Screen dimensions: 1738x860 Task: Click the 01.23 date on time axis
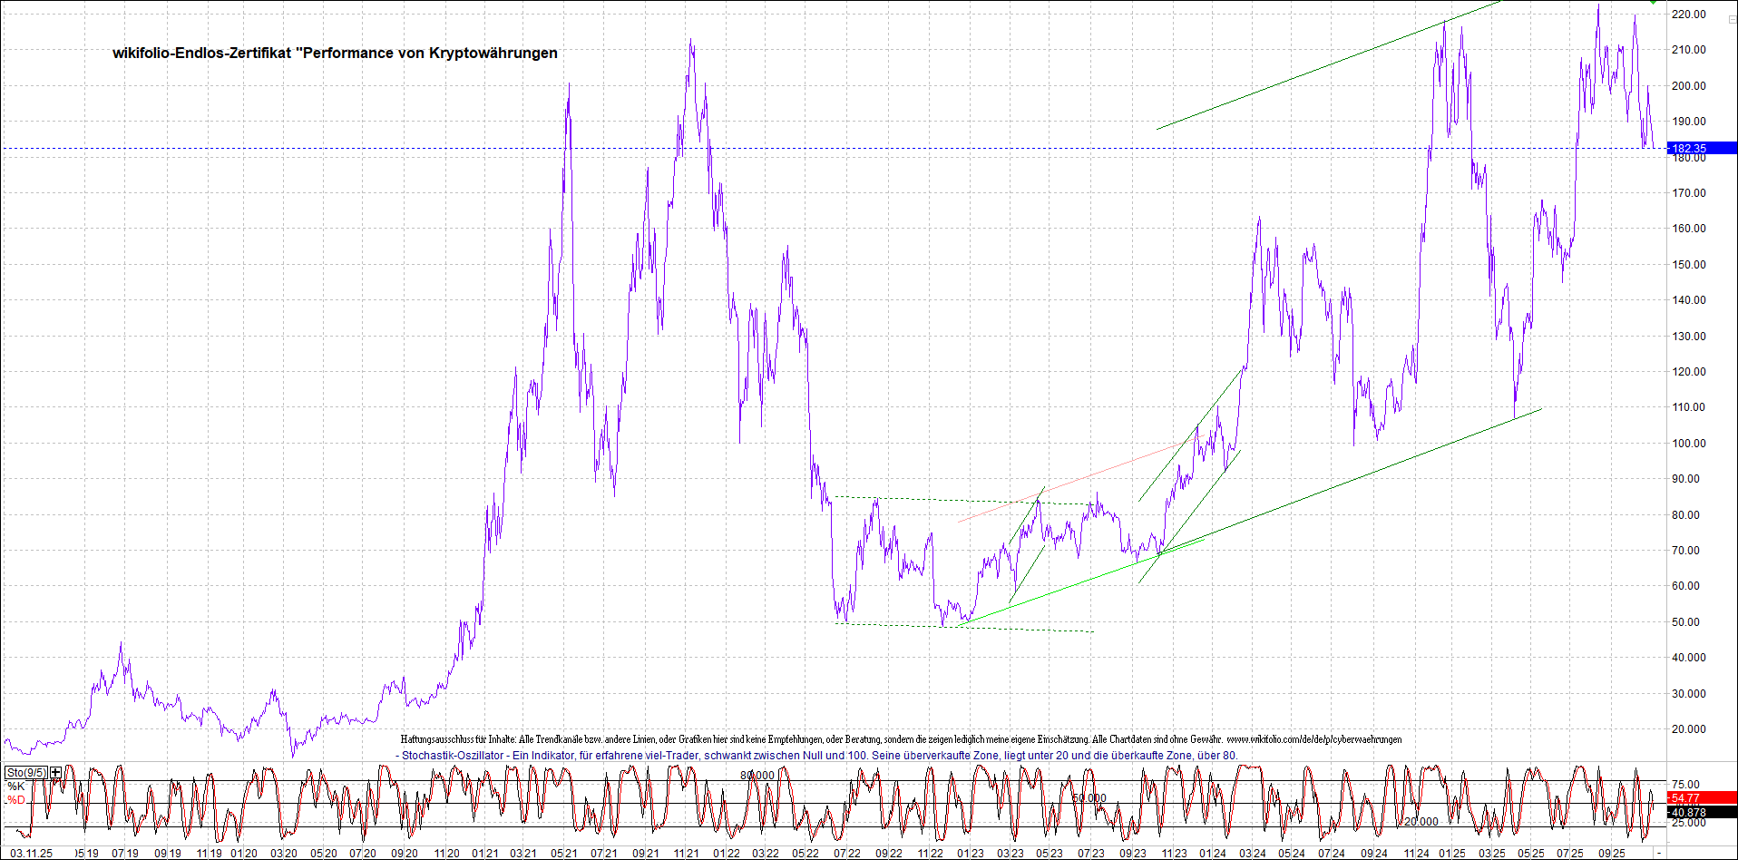[x=969, y=854]
